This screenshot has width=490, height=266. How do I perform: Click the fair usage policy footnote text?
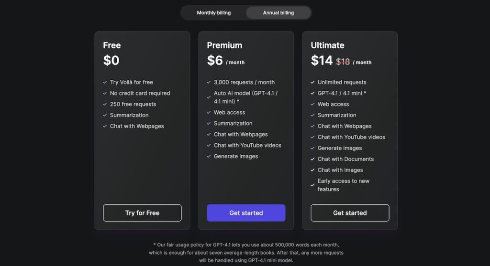click(246, 253)
